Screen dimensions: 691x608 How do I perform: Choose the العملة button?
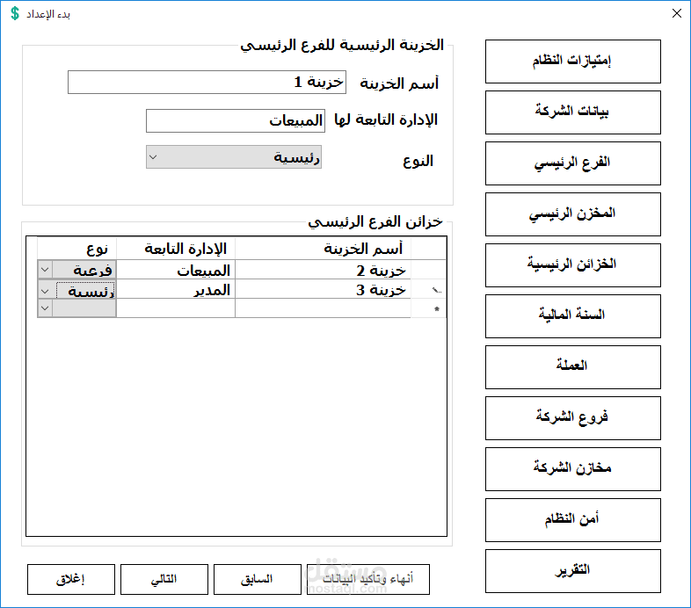click(573, 367)
